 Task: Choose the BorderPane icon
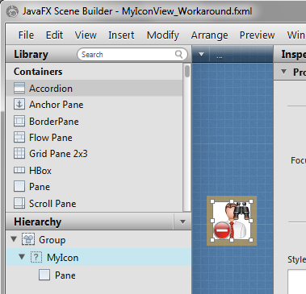pos(19,121)
